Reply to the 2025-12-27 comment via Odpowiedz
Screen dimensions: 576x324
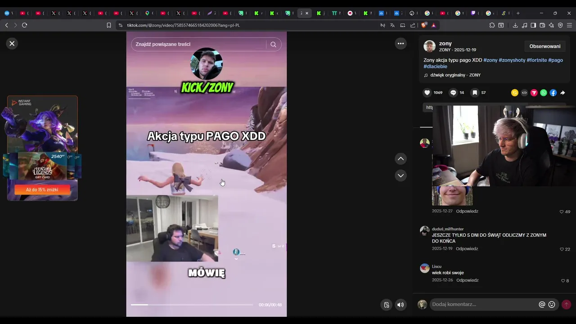click(x=467, y=211)
